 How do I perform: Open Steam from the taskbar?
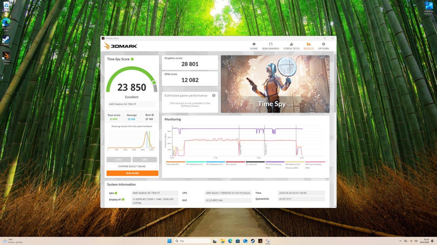click(x=253, y=241)
